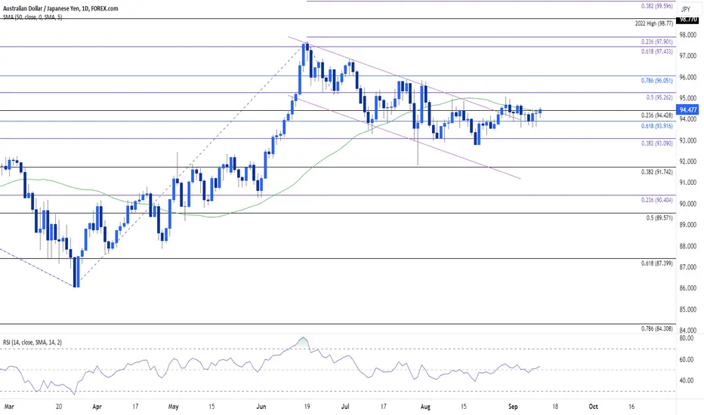Click the 0.382 (93.090) Fibonacci label
Viewport: 704px width, 415px height.
pos(657,143)
